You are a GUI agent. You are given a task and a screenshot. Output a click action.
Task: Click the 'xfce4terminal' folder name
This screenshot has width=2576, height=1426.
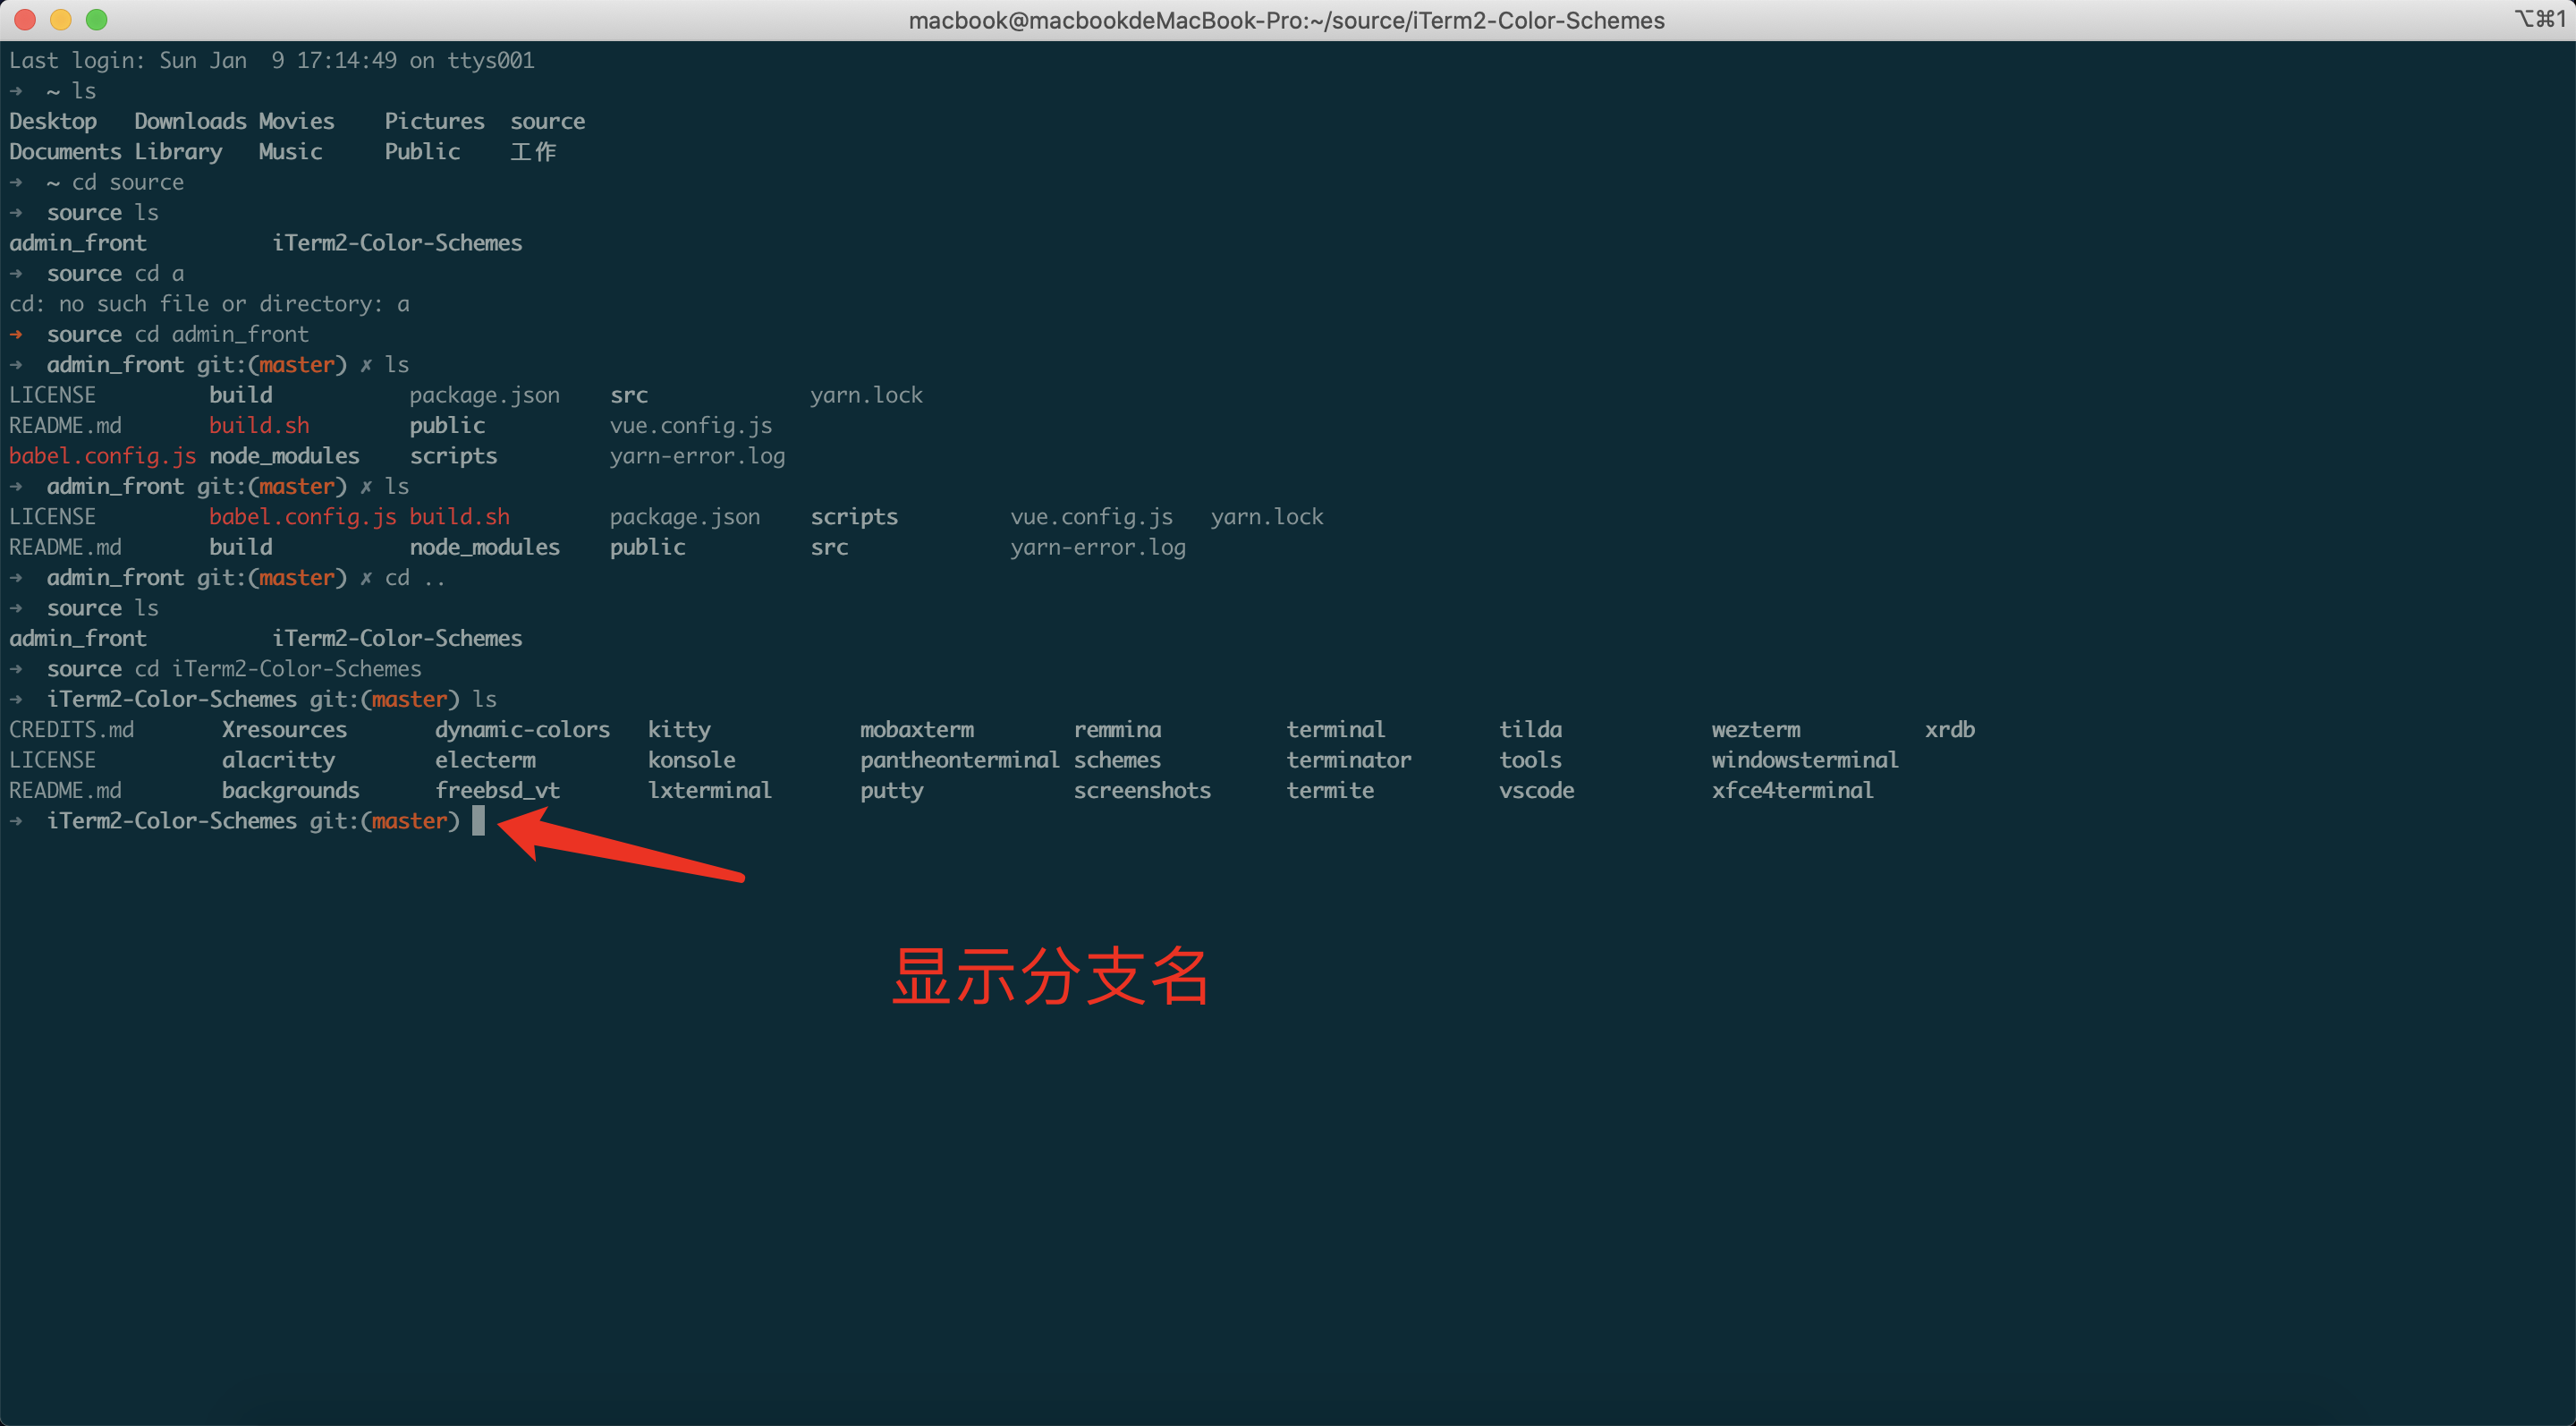(x=1792, y=790)
